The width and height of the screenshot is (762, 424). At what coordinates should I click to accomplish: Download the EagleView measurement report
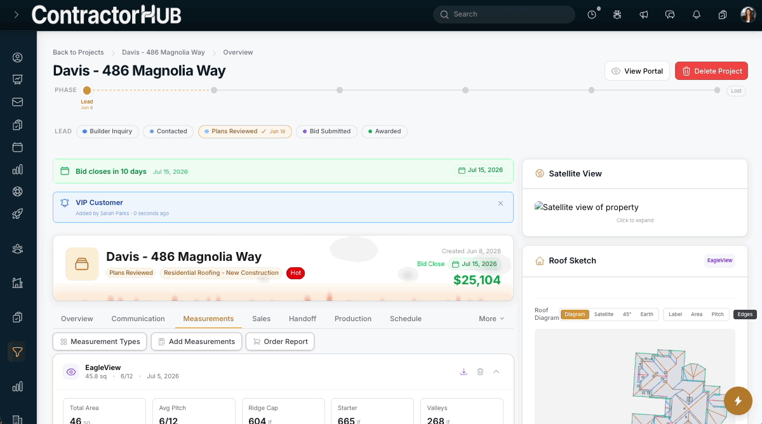(464, 372)
